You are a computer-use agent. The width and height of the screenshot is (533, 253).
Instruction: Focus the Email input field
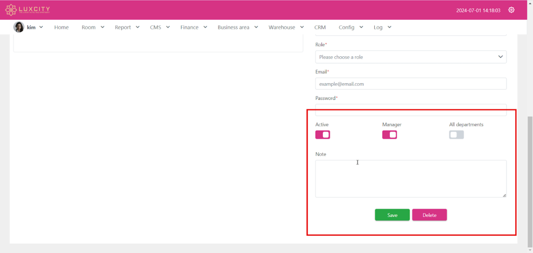click(x=411, y=84)
